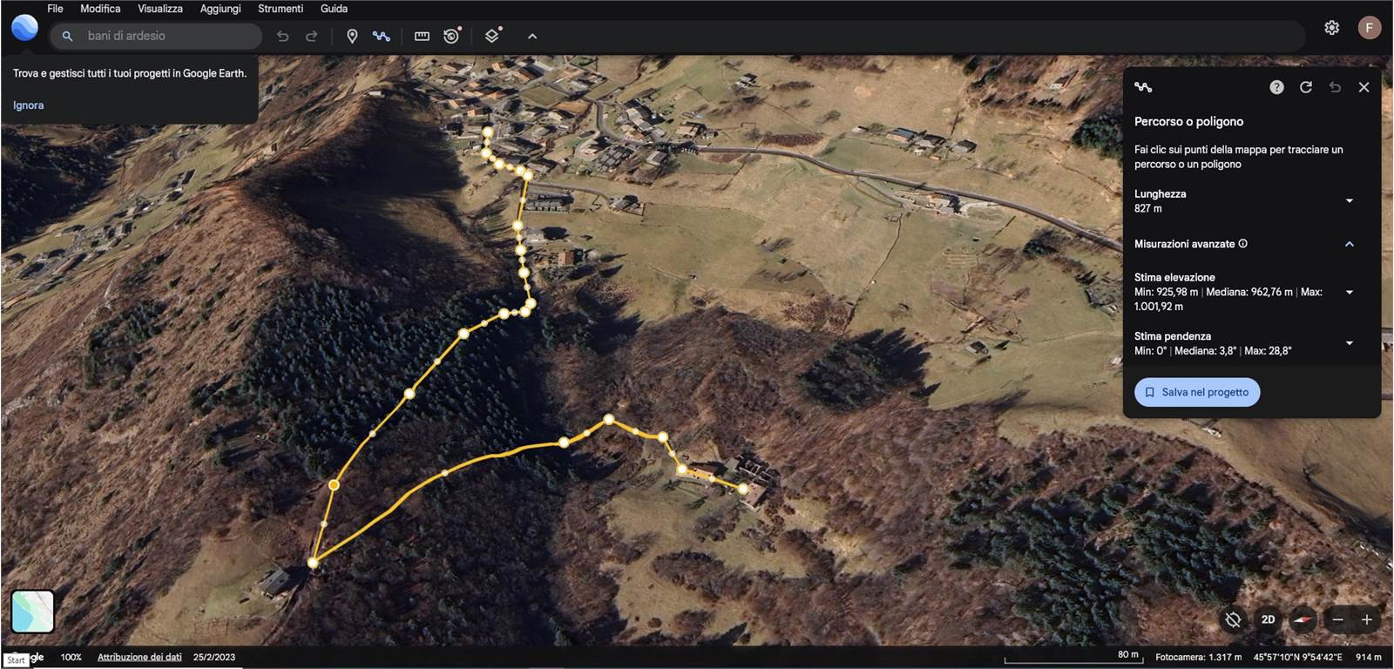
Task: Open the map layers icon
Action: (x=492, y=36)
